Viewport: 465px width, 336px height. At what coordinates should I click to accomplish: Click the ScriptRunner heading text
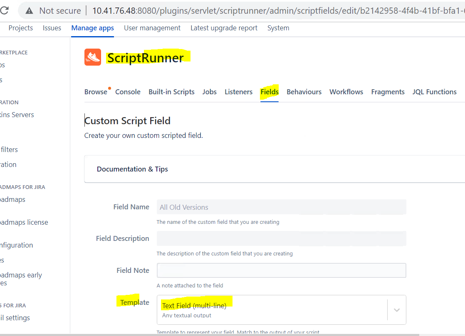[x=145, y=58]
